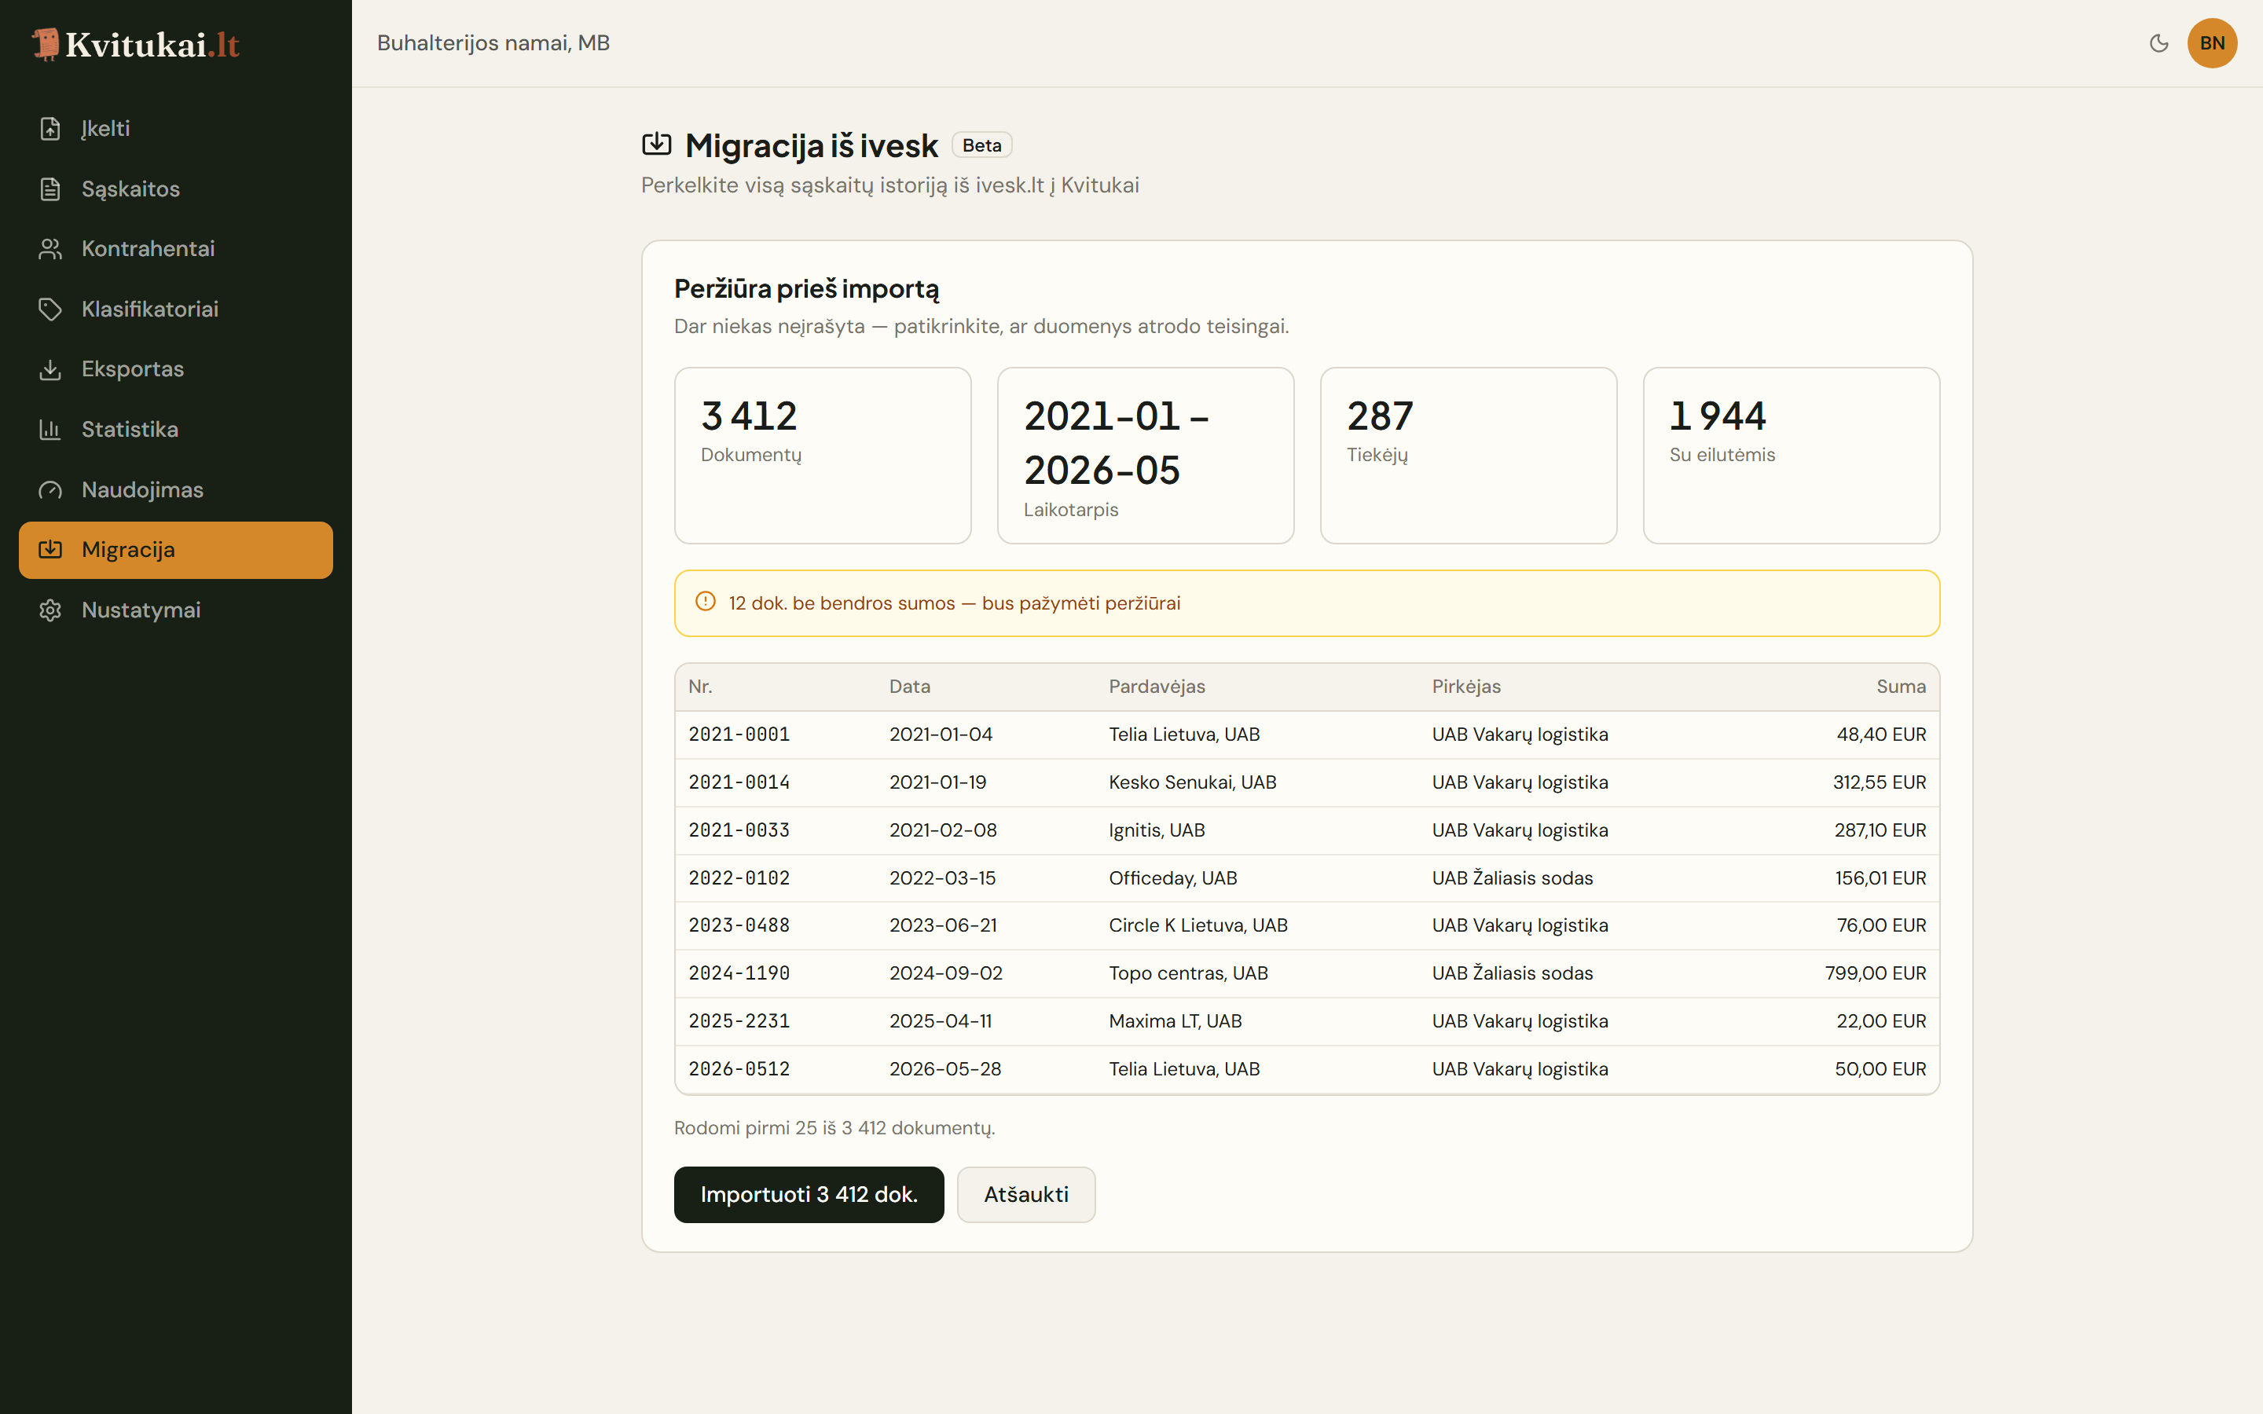Click the Naudojimas gauge icon
This screenshot has width=2263, height=1414.
point(50,490)
